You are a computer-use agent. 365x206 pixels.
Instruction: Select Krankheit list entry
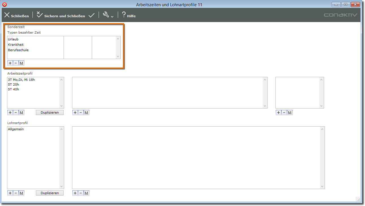pyautogui.click(x=16, y=45)
